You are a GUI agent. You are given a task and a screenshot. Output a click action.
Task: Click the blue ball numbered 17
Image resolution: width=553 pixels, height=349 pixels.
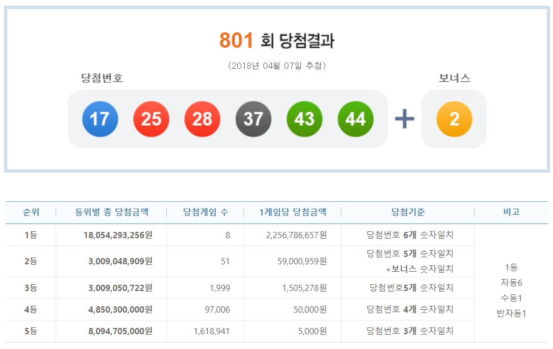[100, 119]
